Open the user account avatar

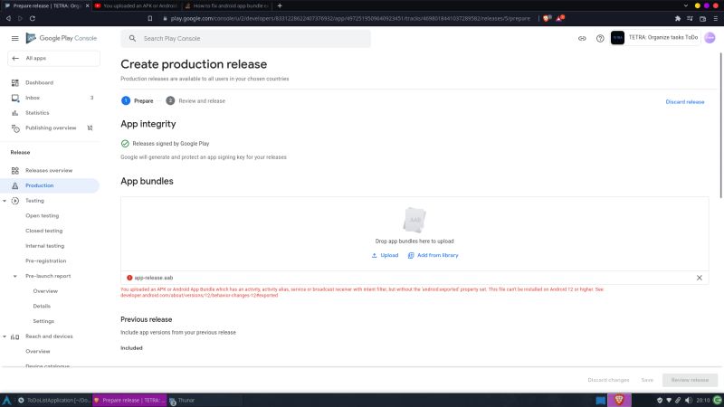710,38
